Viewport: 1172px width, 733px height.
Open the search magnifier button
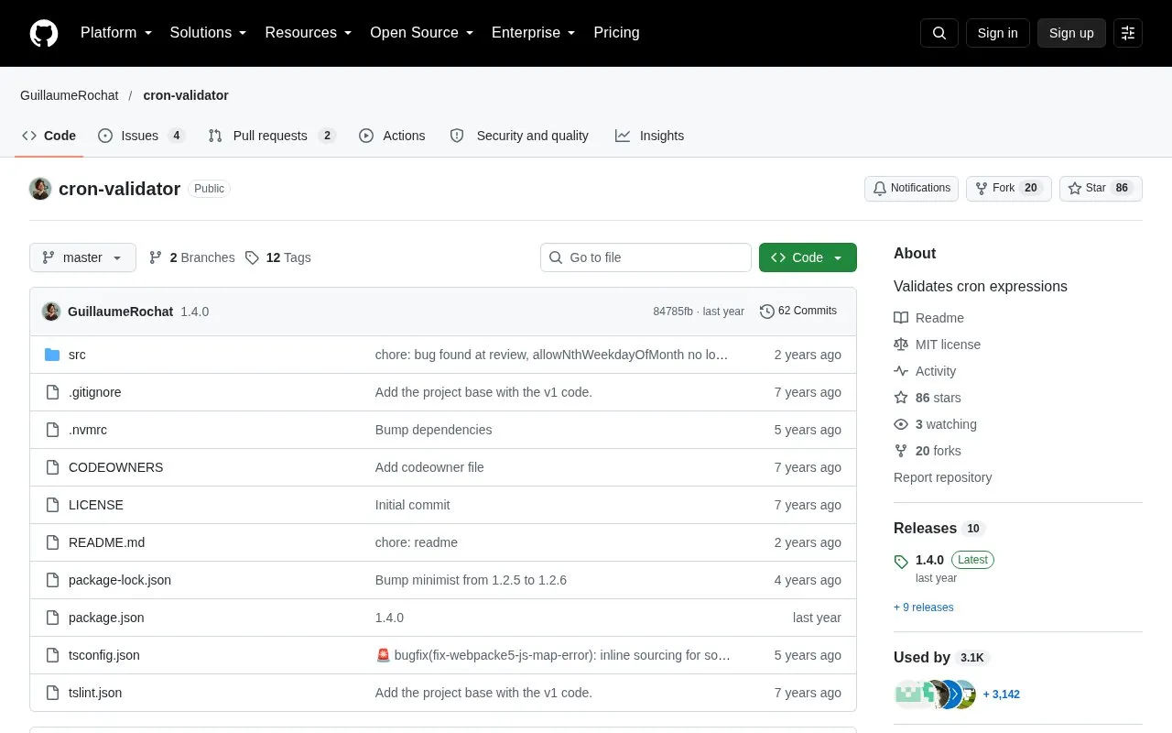[x=939, y=33]
